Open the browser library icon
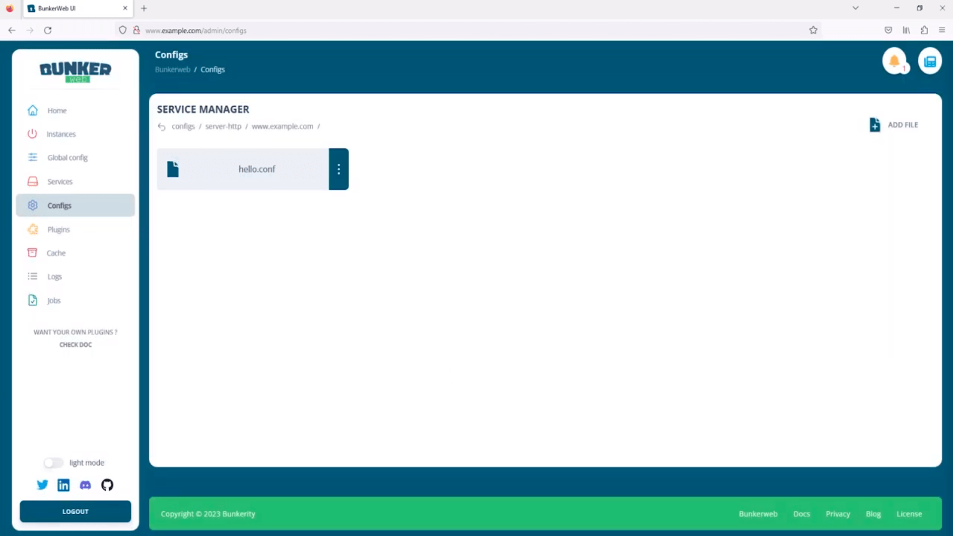 [x=906, y=30]
